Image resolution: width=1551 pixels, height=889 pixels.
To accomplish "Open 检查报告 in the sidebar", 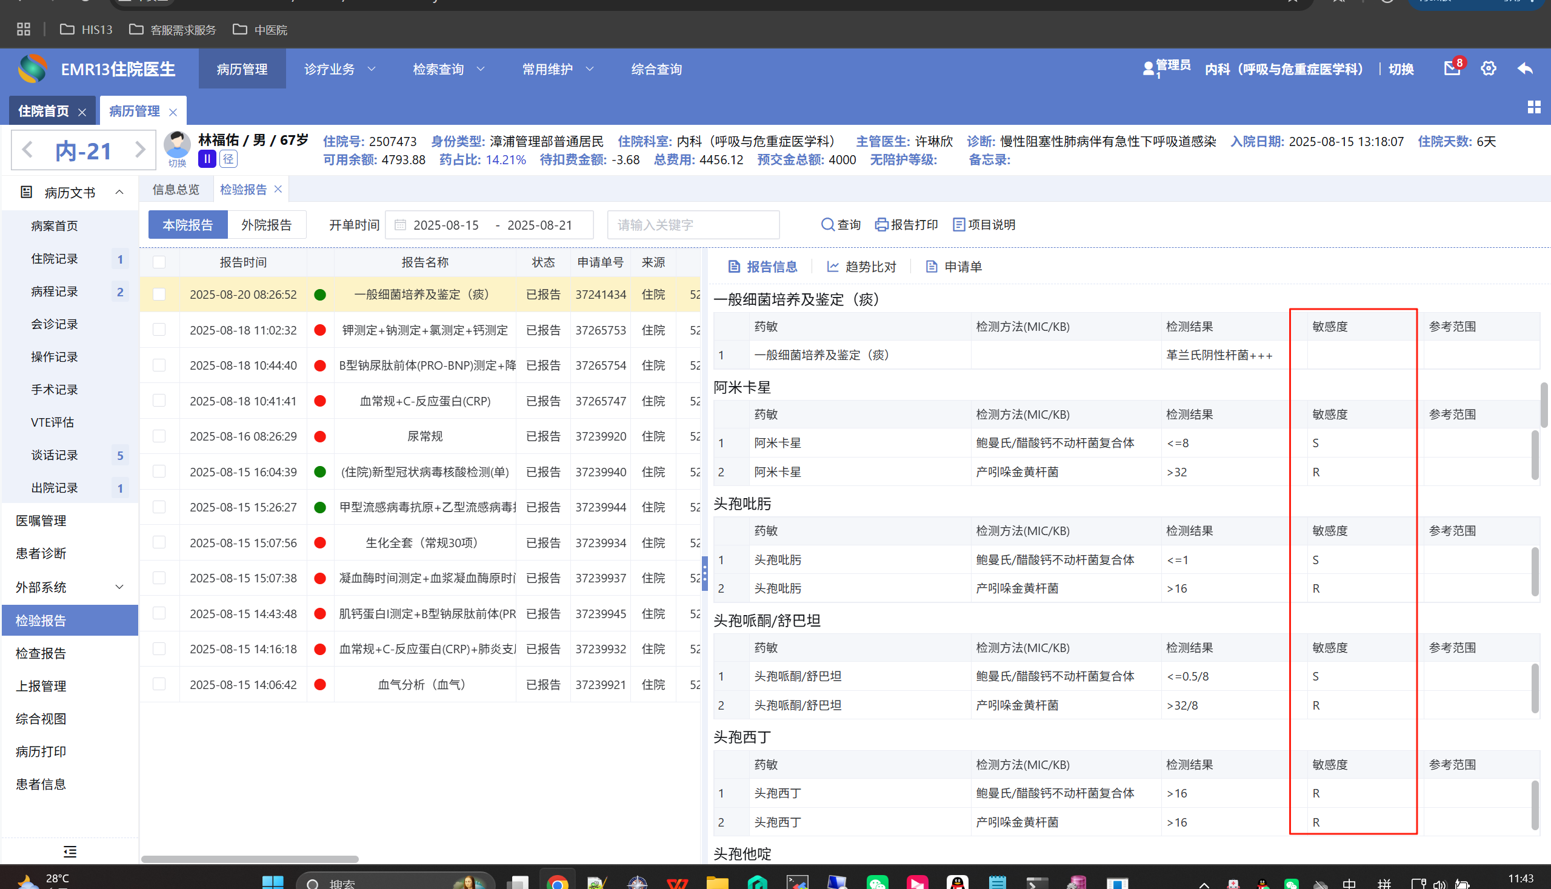I will pos(41,653).
